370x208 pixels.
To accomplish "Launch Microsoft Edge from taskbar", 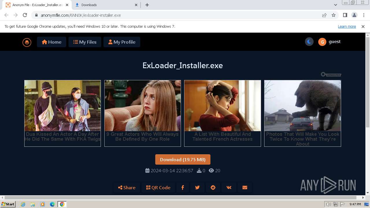I will point(52,204).
